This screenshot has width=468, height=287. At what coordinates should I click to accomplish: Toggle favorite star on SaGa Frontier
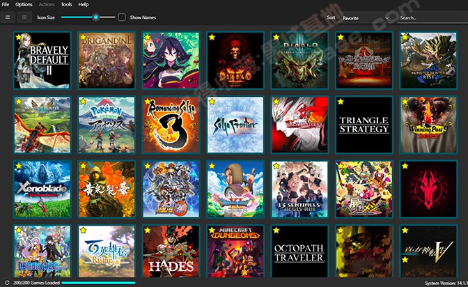point(212,102)
